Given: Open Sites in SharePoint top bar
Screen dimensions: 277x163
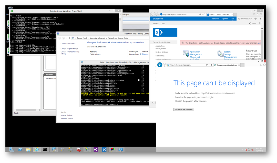Looking at the screenshot, I should click(232, 18).
